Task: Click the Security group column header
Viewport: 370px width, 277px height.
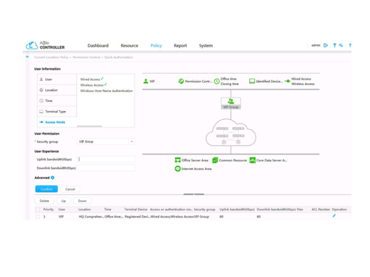Action: [x=205, y=209]
